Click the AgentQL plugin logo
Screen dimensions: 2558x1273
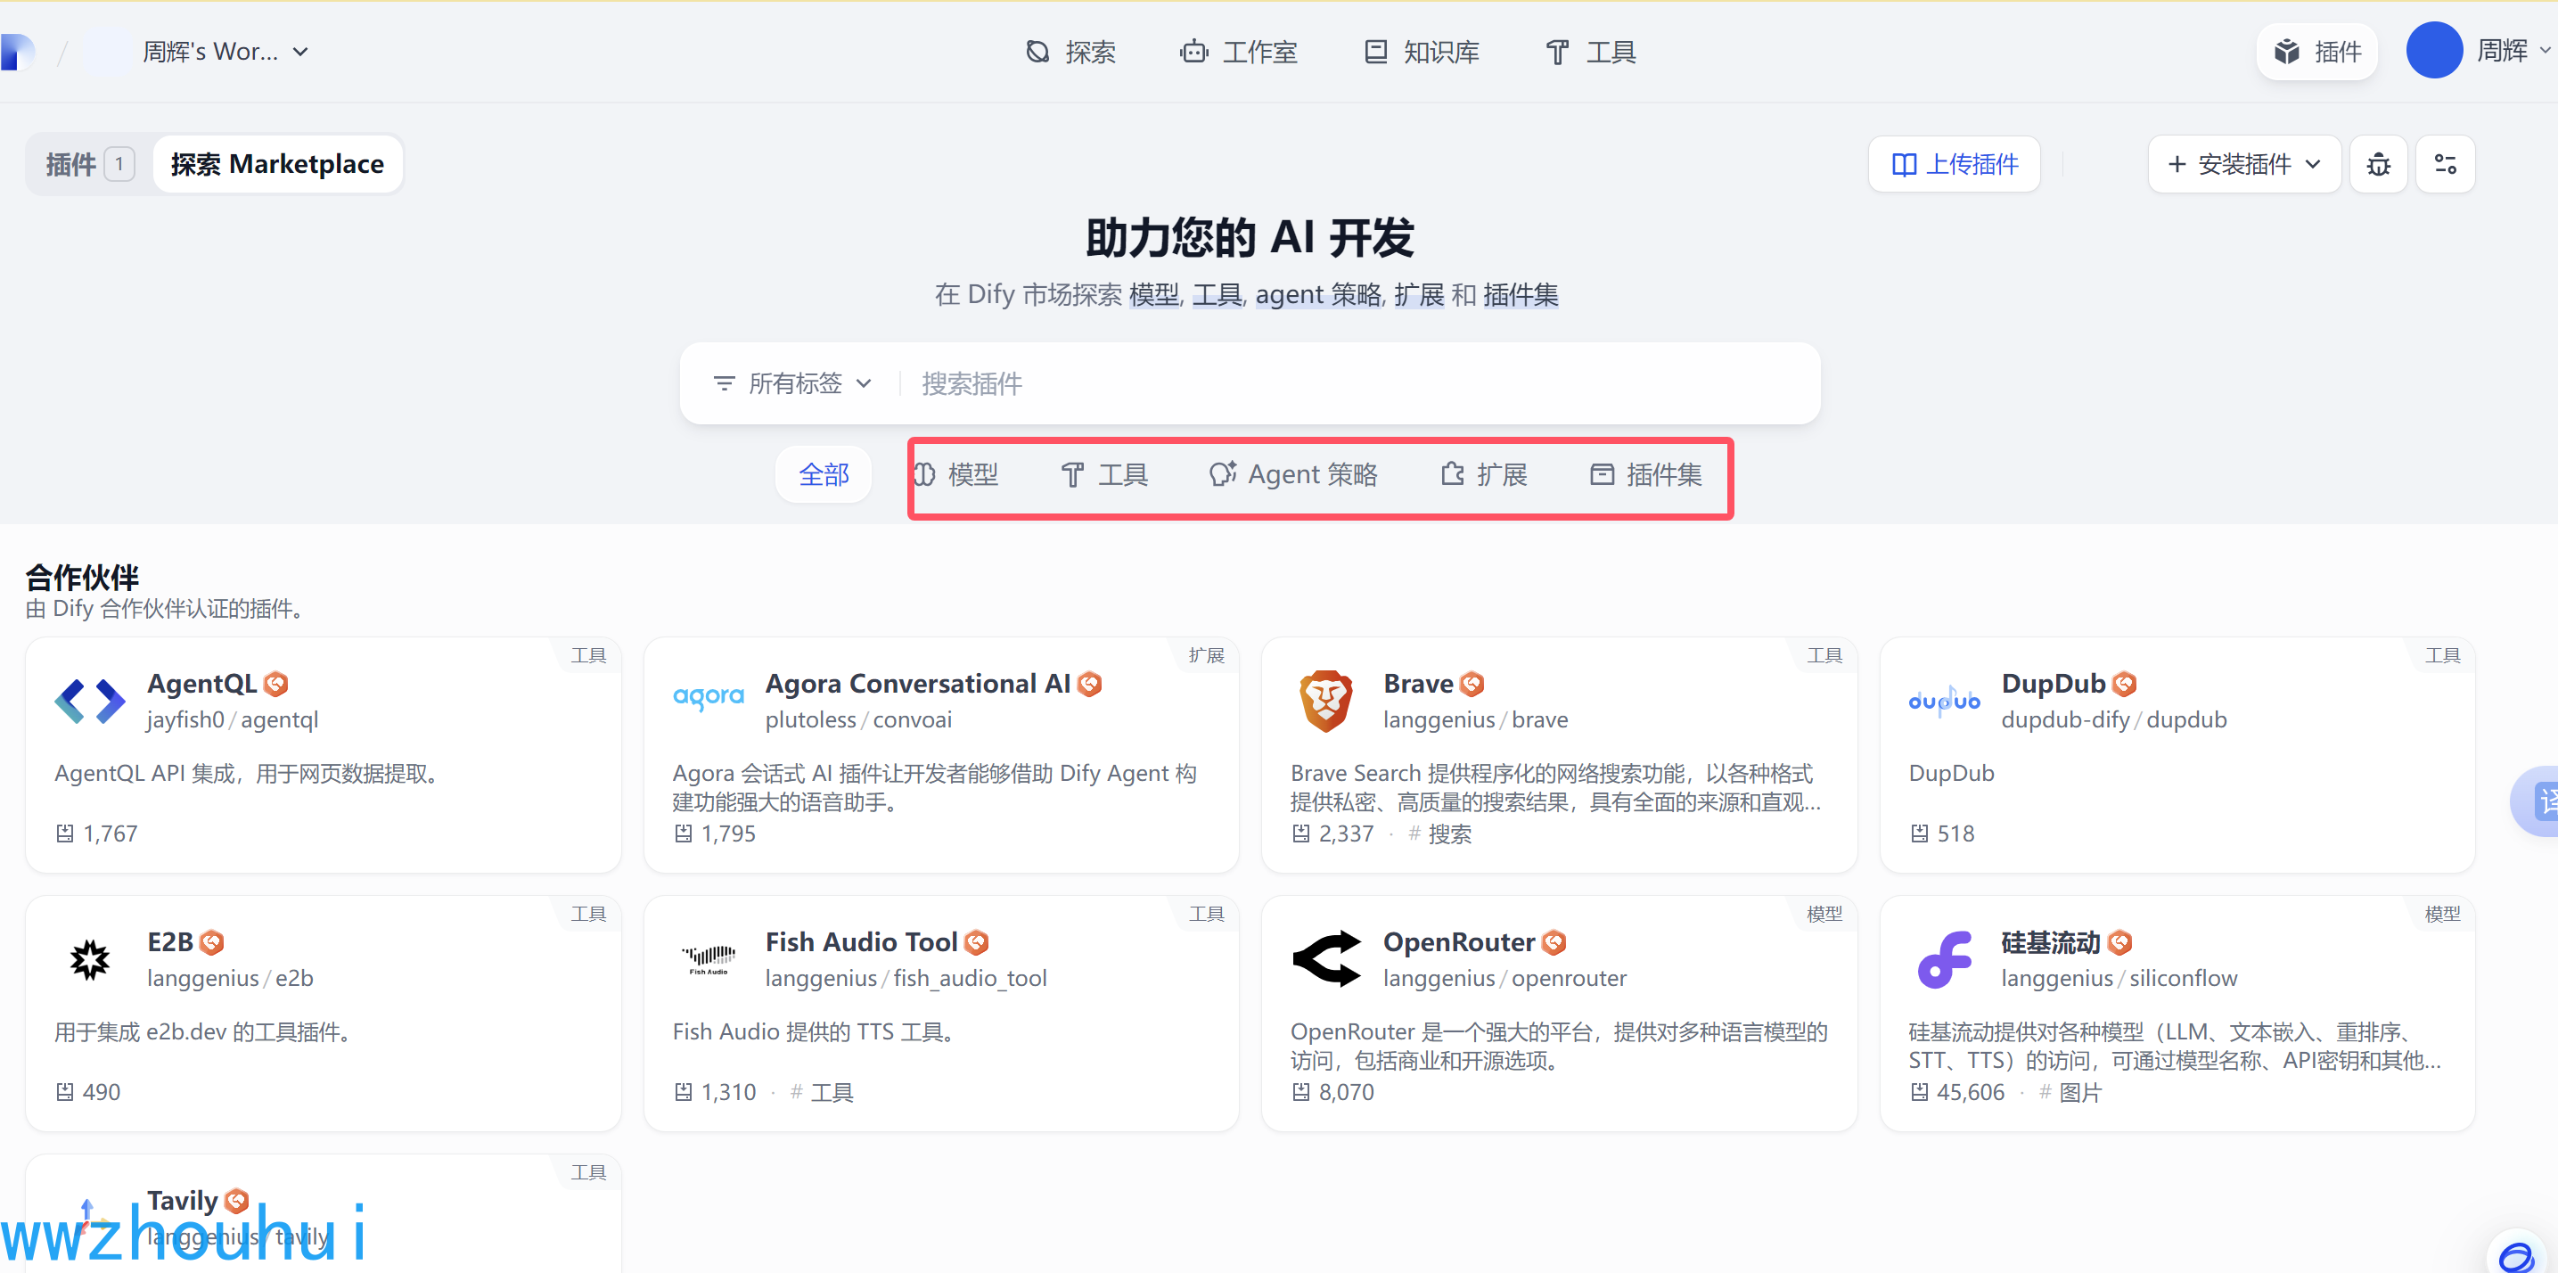[x=89, y=701]
